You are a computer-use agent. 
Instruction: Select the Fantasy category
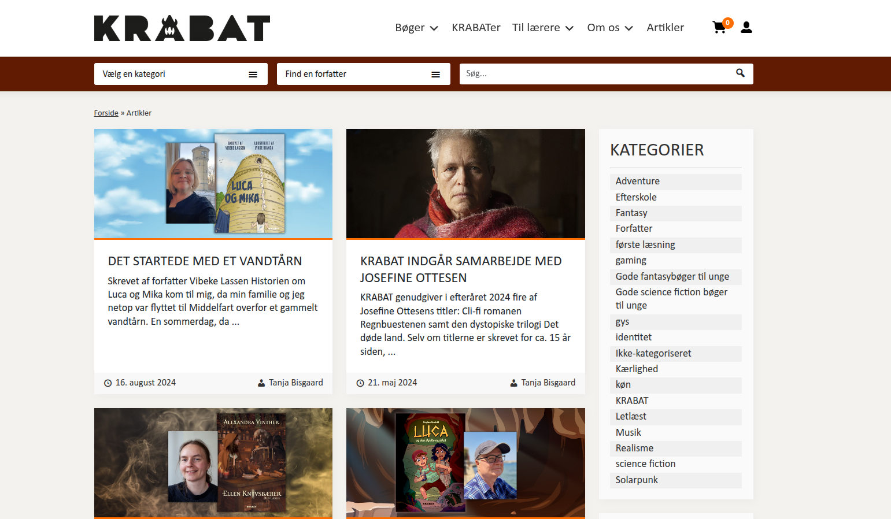(x=631, y=213)
